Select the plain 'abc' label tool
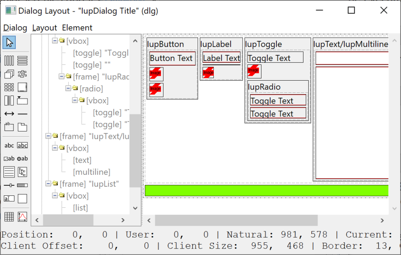401x255 pixels. 9,145
